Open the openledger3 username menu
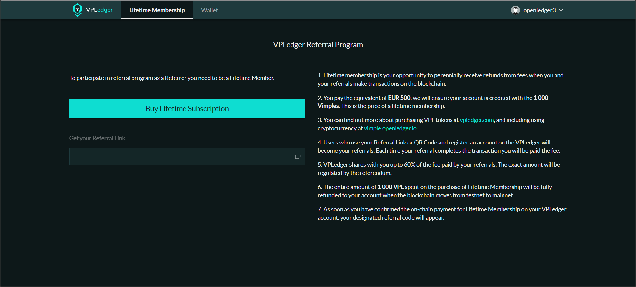Screen dimensions: 636x287 pyautogui.click(x=539, y=10)
